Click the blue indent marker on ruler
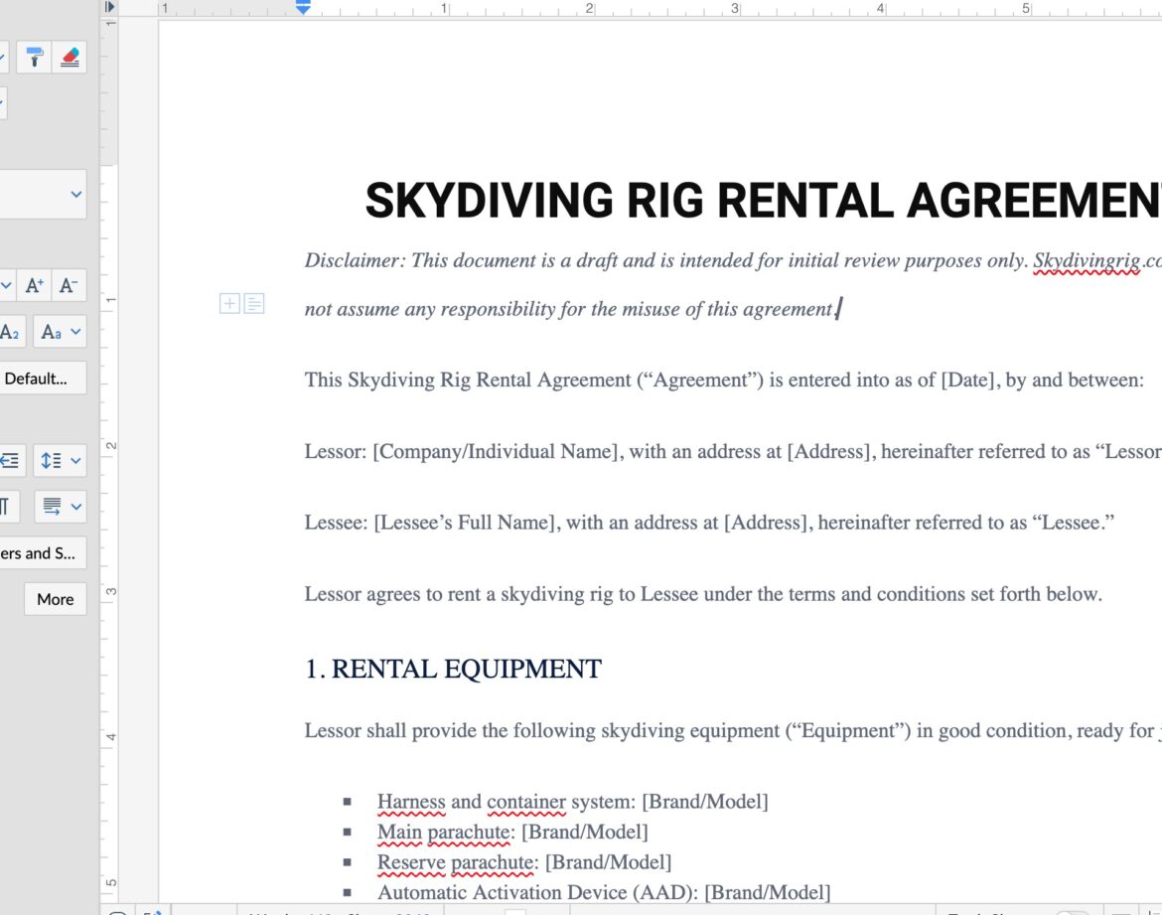 pyautogui.click(x=303, y=7)
